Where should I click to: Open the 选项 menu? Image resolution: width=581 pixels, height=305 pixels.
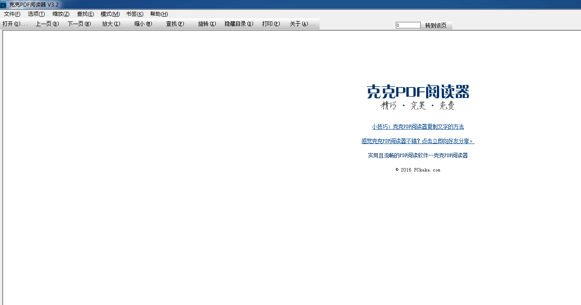[36, 14]
